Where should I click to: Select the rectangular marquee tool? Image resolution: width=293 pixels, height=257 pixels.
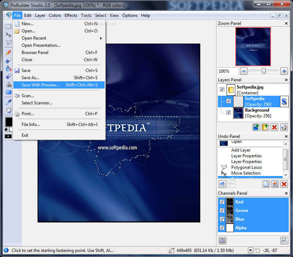tap(8, 27)
